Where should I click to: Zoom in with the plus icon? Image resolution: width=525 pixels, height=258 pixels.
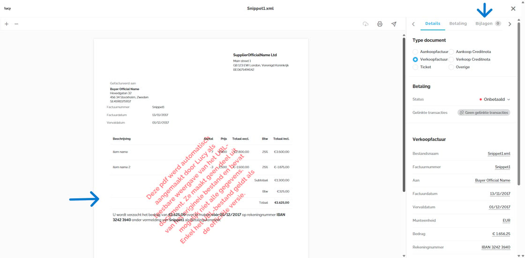(x=7, y=24)
